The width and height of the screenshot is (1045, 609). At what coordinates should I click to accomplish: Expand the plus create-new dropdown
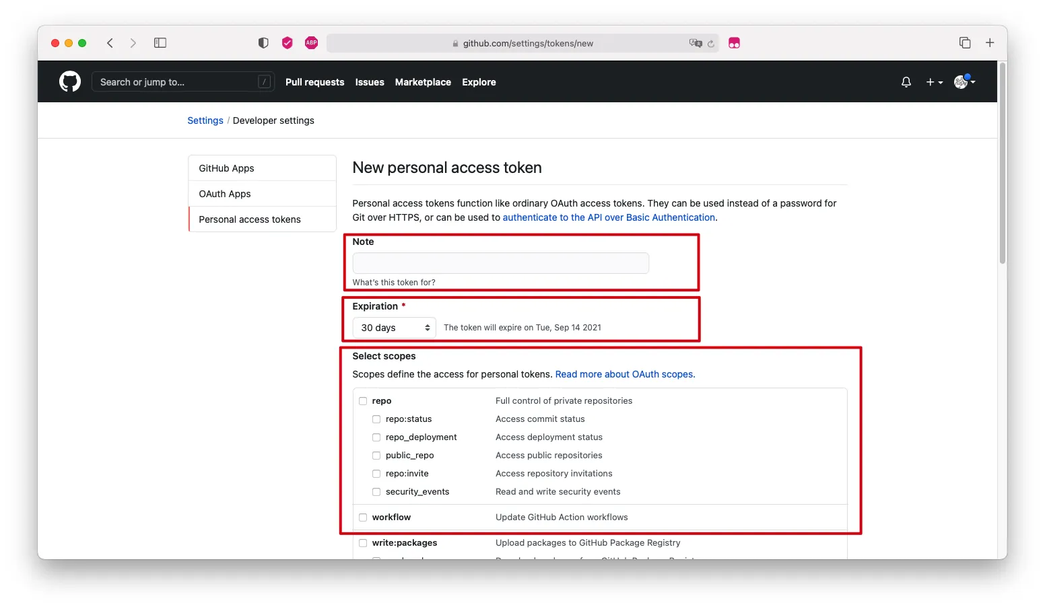click(934, 82)
